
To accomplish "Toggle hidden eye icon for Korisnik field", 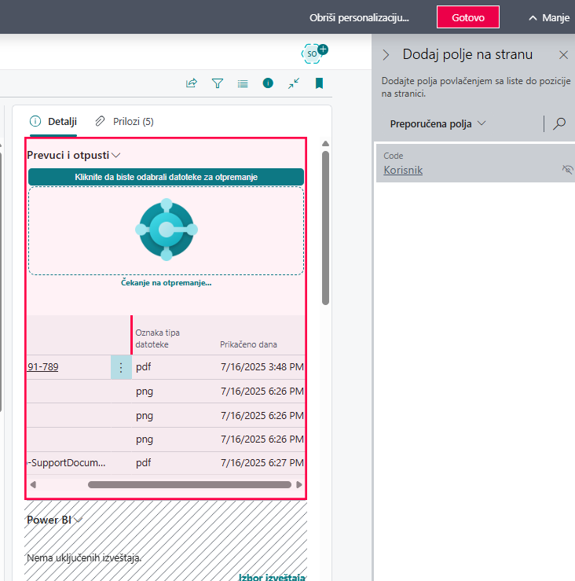I will (x=567, y=169).
